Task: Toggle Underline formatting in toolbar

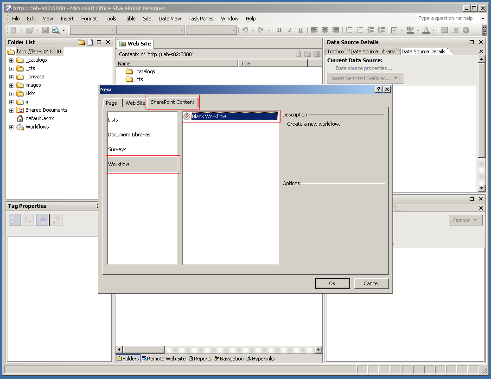Action: [300, 30]
